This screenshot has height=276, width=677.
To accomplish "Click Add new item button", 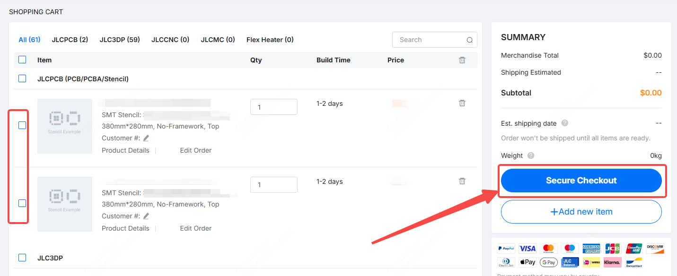I will point(581,212).
